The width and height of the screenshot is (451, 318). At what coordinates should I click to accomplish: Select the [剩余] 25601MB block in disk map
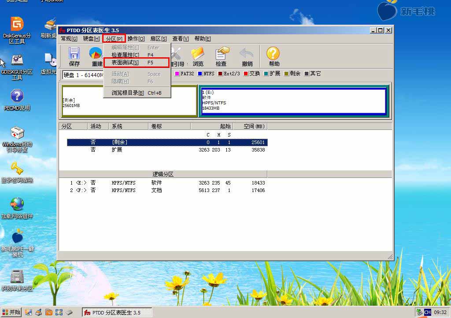click(x=129, y=101)
